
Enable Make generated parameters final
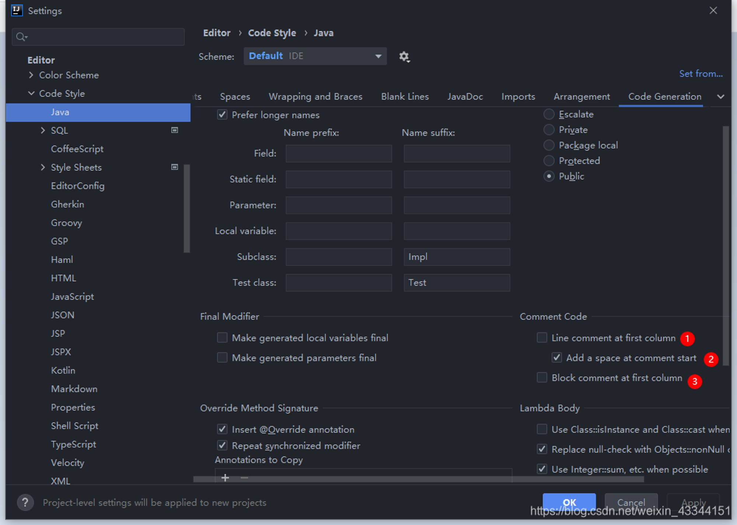[222, 357]
